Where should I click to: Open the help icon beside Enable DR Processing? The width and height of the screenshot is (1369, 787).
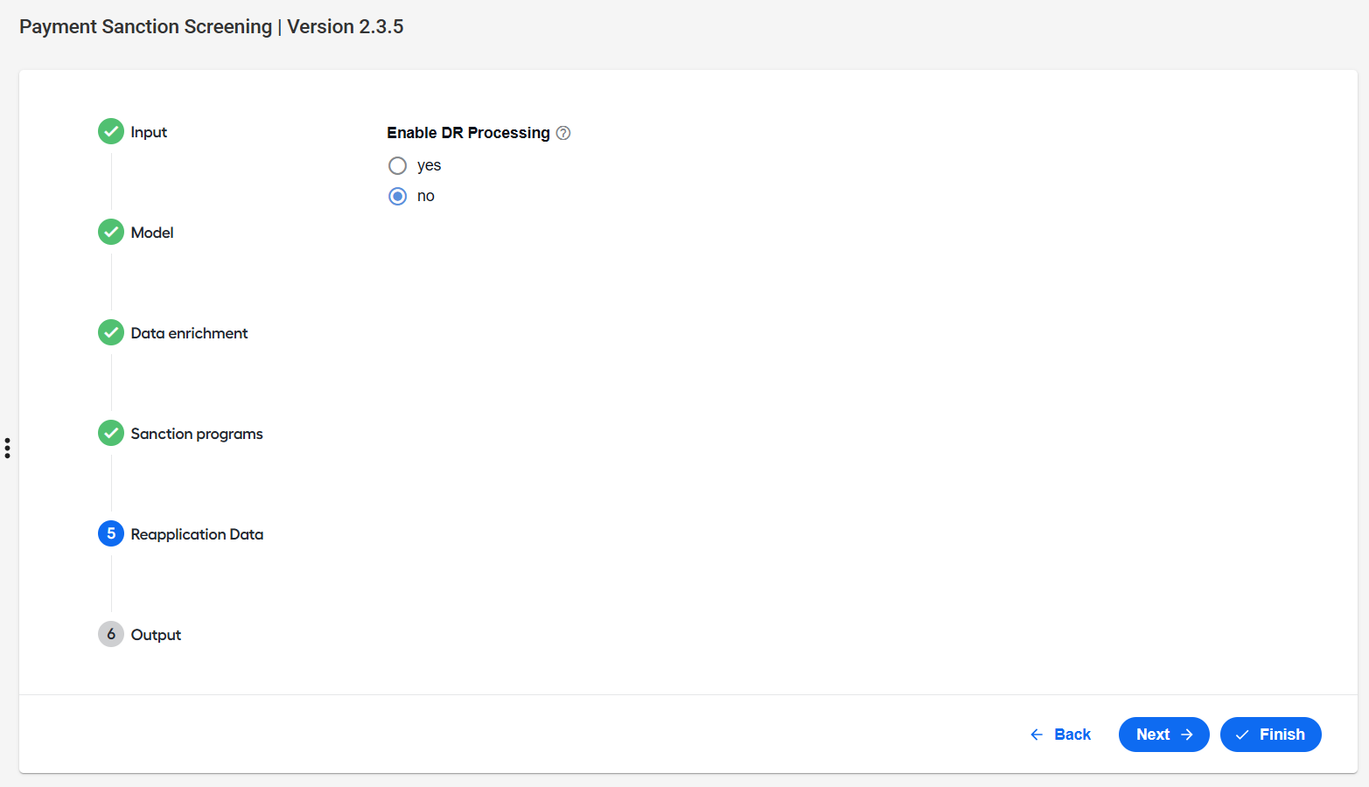click(563, 133)
